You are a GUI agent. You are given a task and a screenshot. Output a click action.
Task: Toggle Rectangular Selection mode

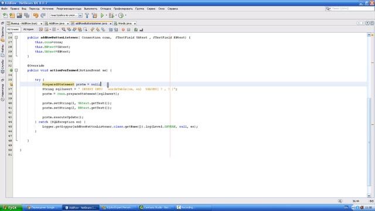[x=85, y=30]
